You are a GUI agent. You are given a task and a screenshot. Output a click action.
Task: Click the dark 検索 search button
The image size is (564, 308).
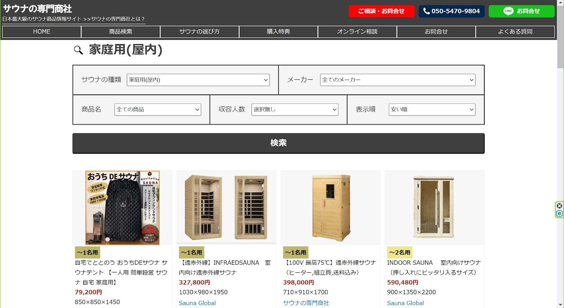pos(278,143)
